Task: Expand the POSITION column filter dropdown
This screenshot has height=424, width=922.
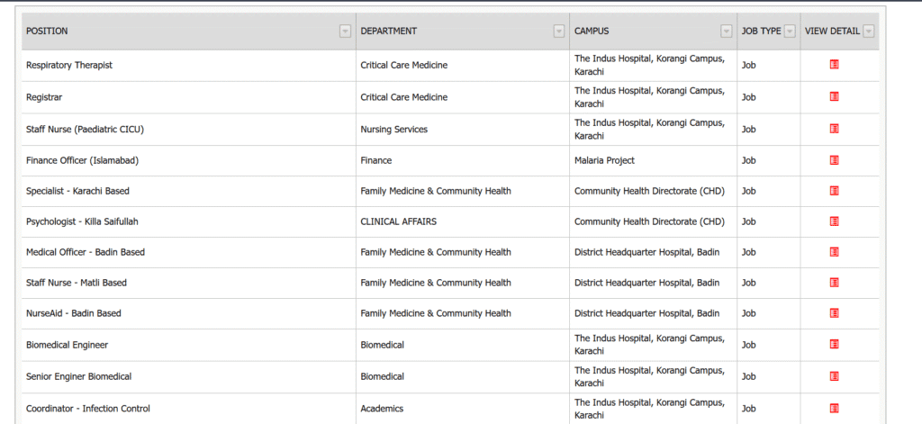Action: (x=344, y=32)
